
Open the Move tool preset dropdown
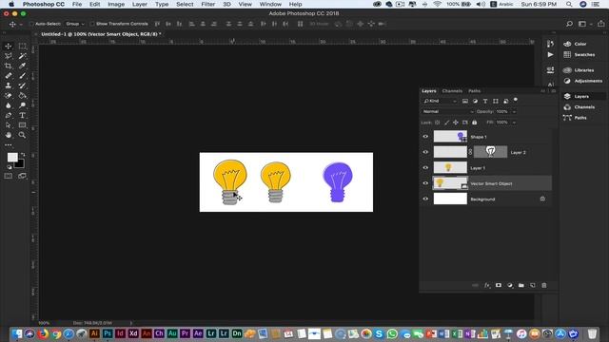click(21, 24)
